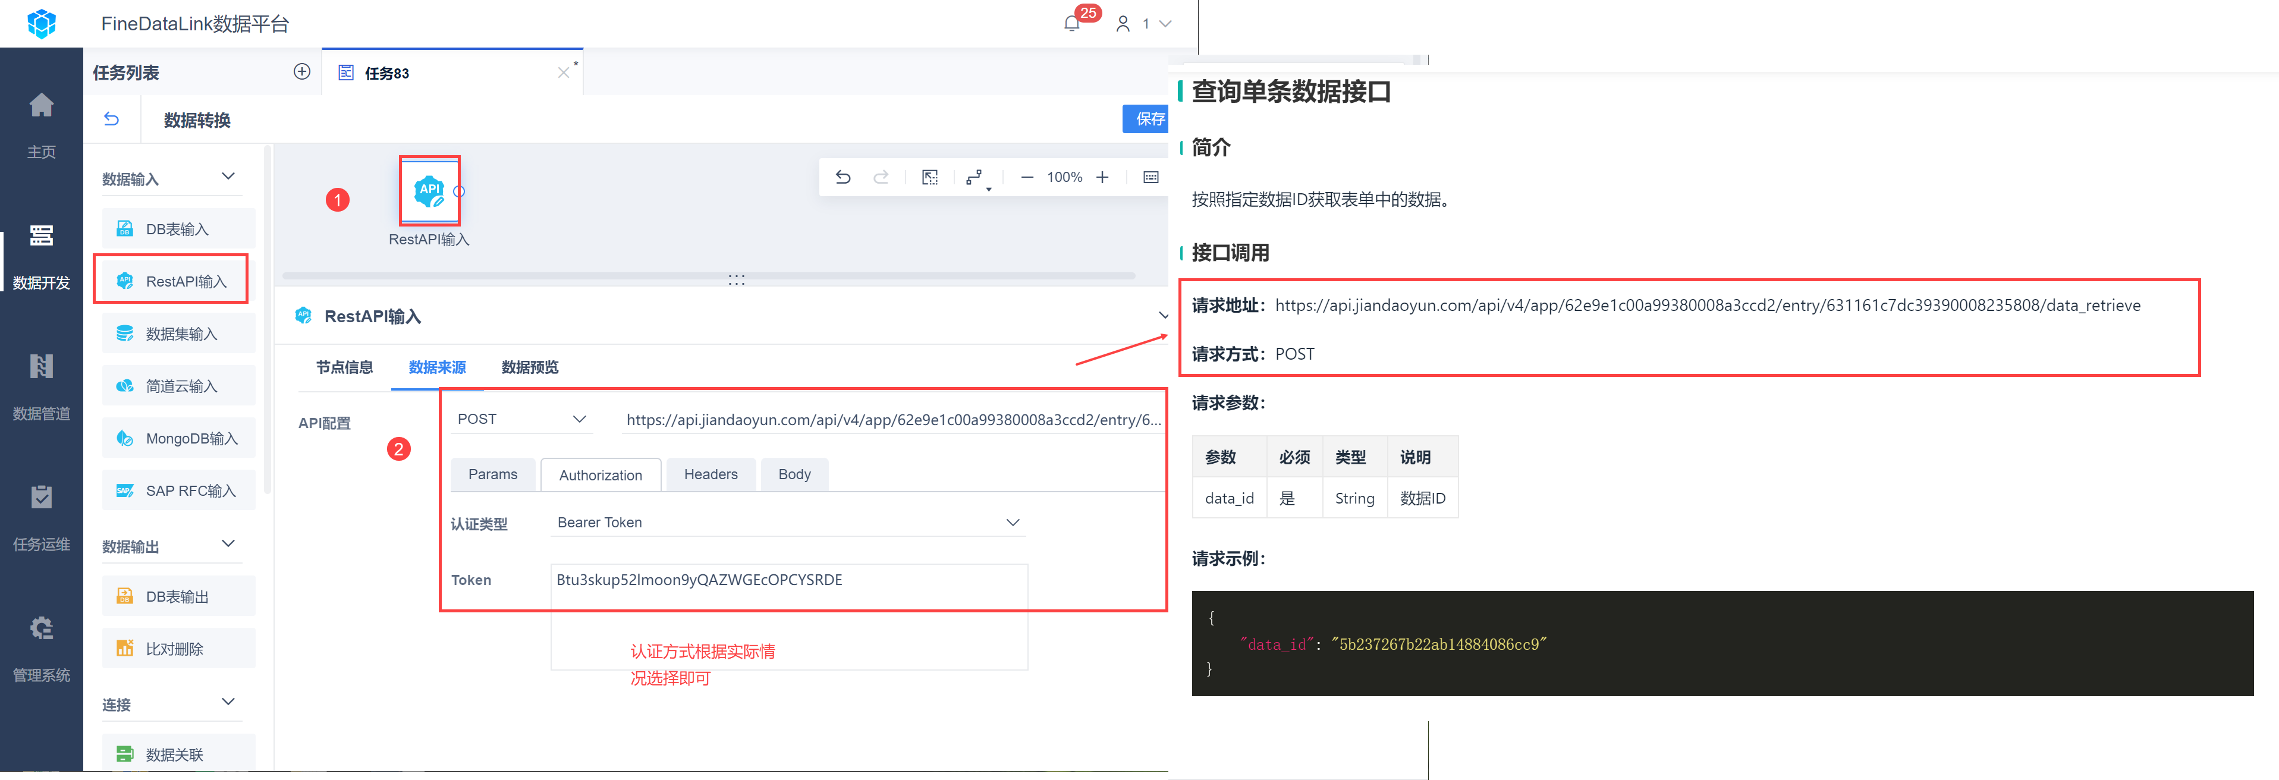
Task: Switch to the Headers tab
Action: point(709,474)
